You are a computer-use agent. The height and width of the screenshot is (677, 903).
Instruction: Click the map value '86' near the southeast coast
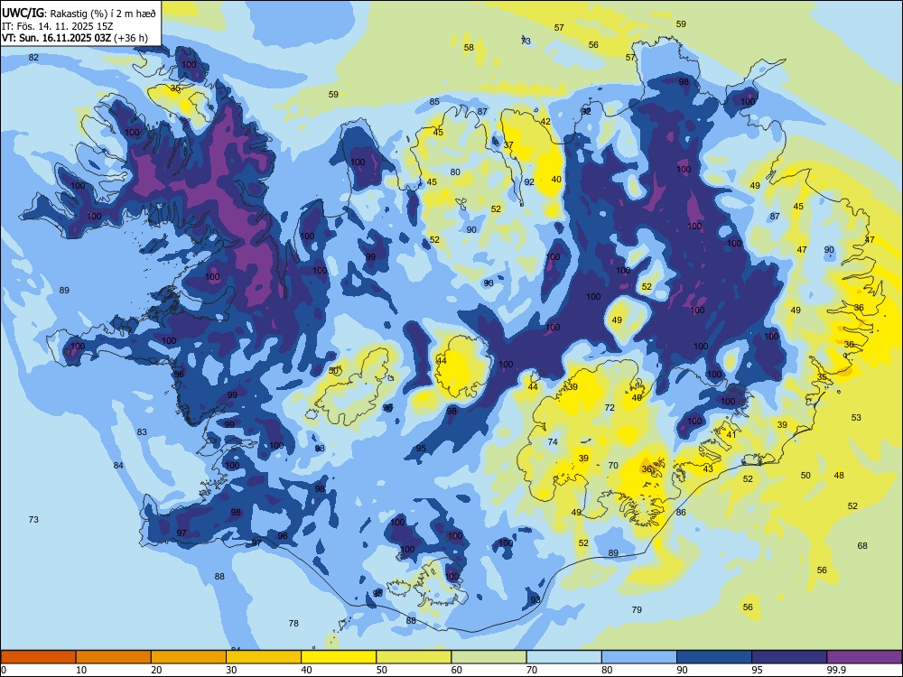click(681, 512)
